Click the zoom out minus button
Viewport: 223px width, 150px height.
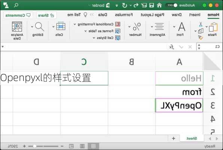click(x=62, y=146)
